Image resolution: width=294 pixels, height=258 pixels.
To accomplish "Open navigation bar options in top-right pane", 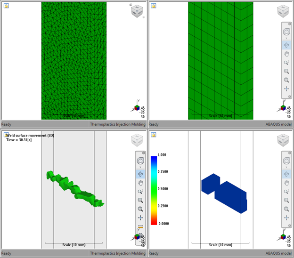I will pos(289,97).
